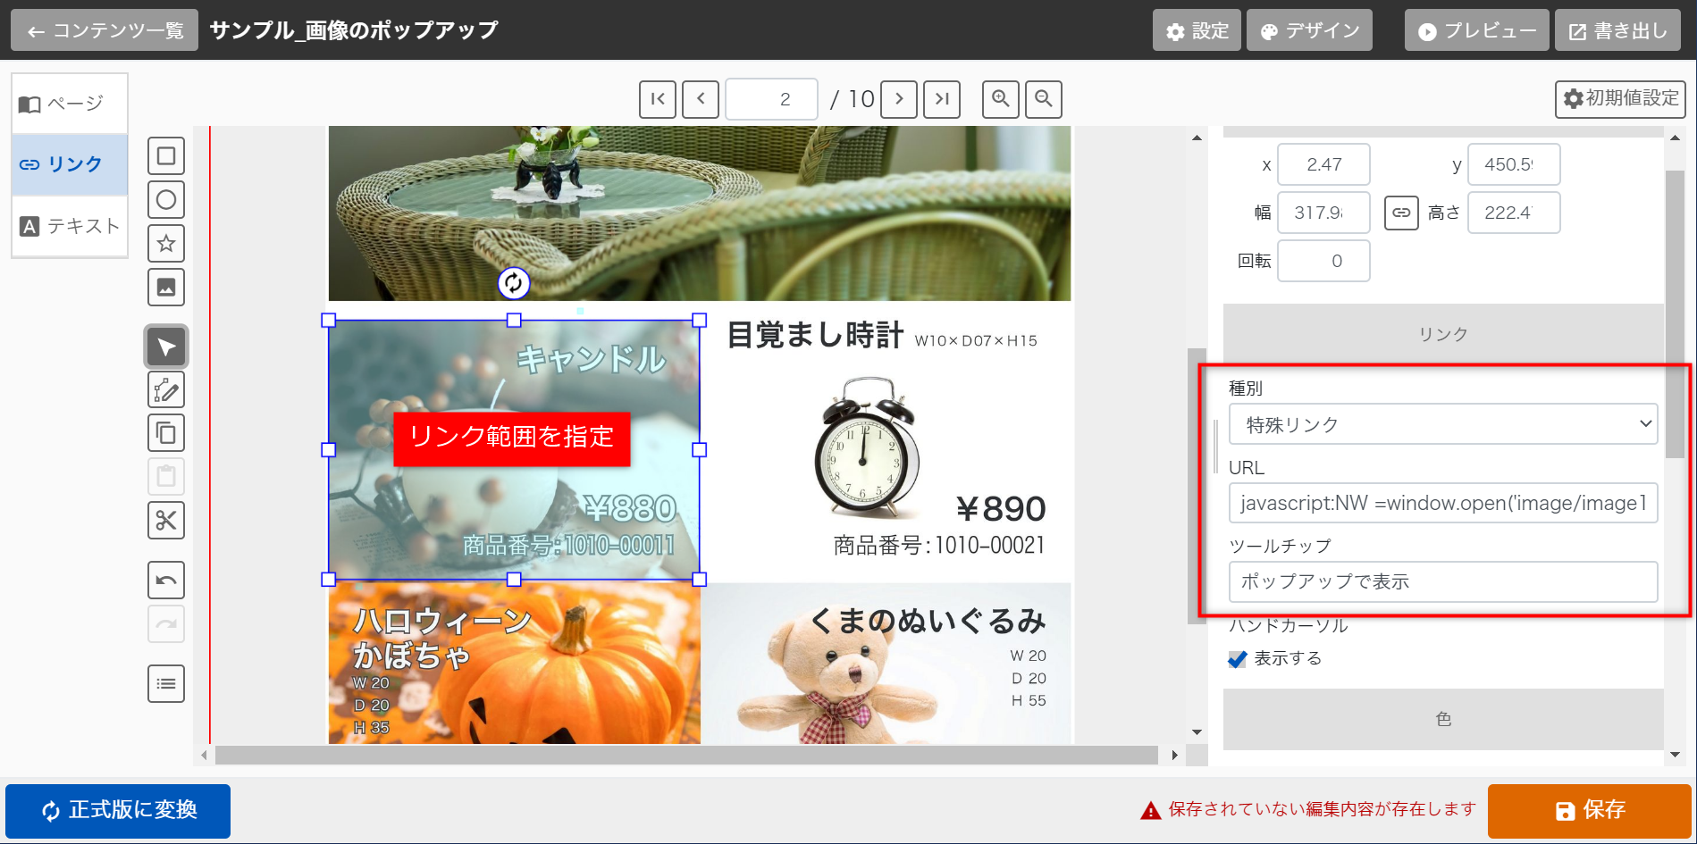Open the 種別 dropdown showing 特殊リンク
Screen dimensions: 1697x844
pos(1442,424)
